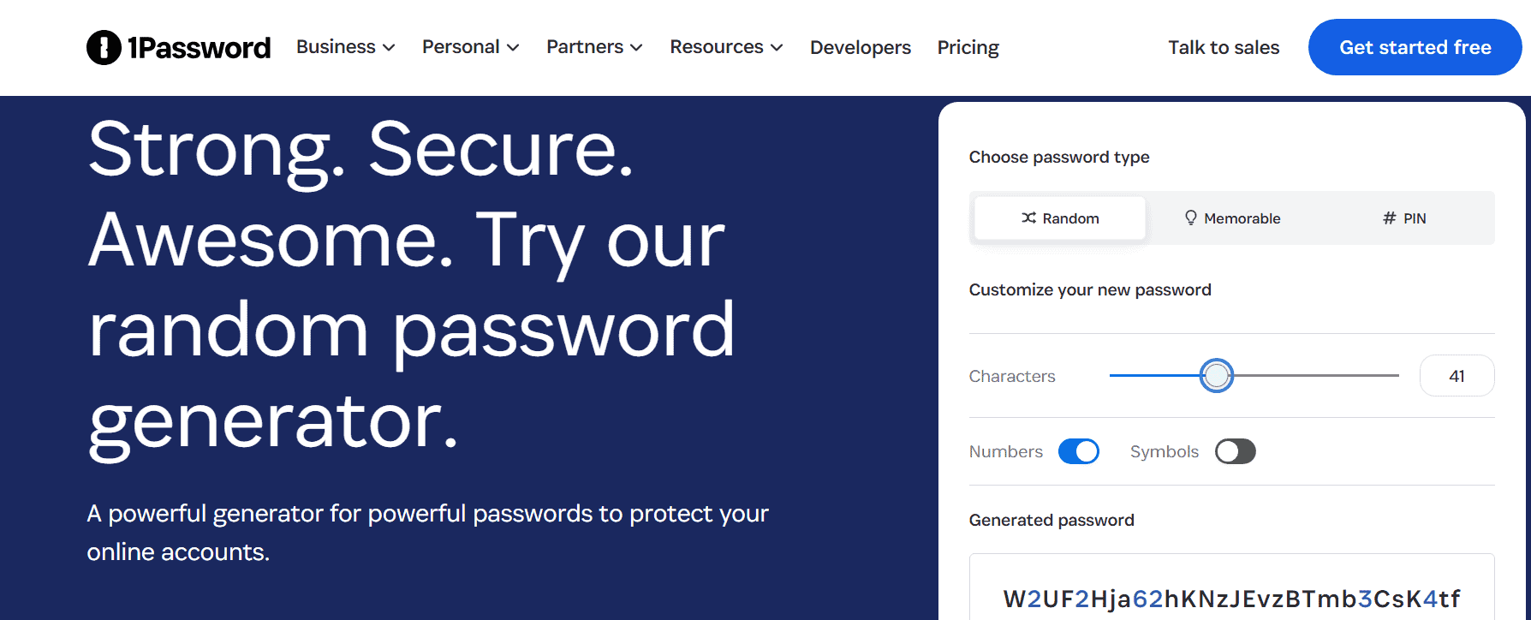Click the Talk to sales link
This screenshot has height=620, width=1531.
(x=1224, y=48)
